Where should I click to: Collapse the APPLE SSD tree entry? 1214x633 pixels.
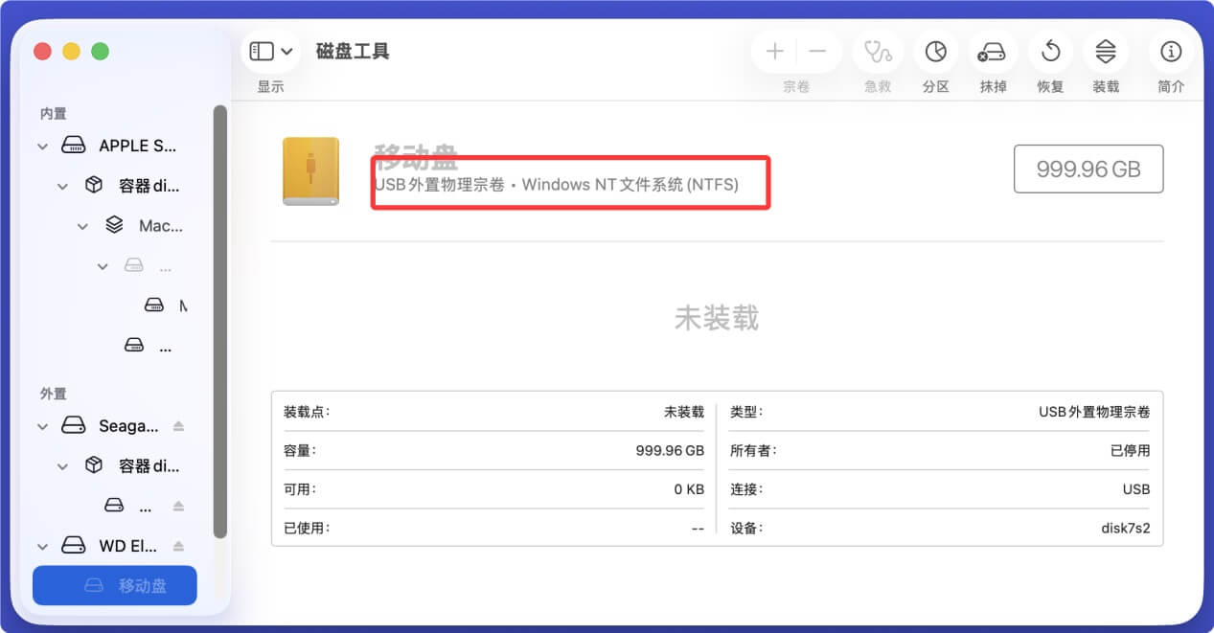pyautogui.click(x=42, y=146)
